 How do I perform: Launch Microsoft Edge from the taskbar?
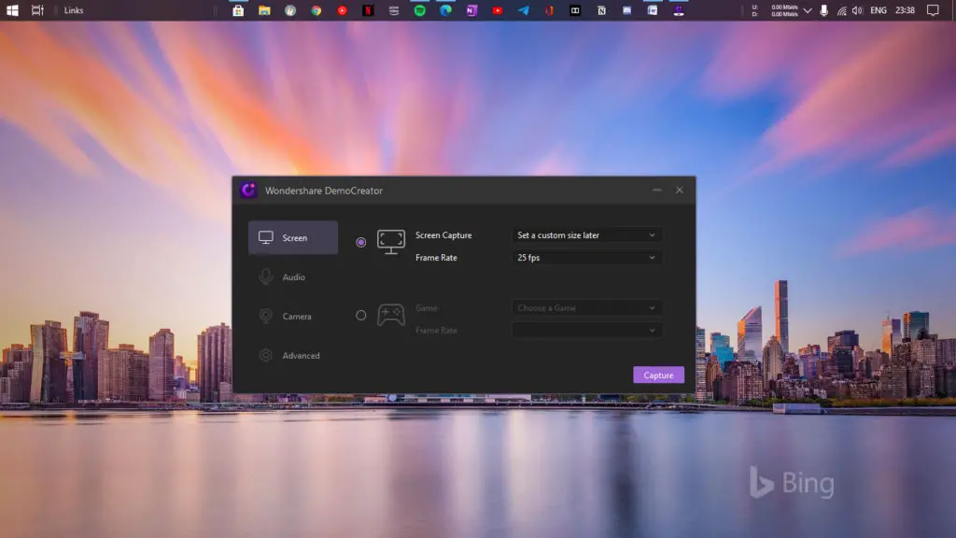(445, 10)
